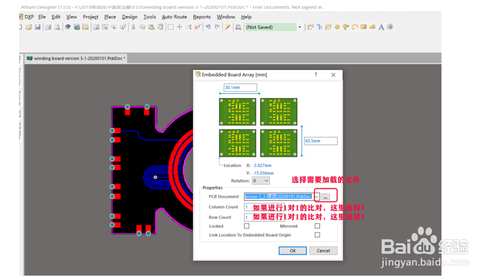Switch to winding board version PcbDoc tab
The width and height of the screenshot is (496, 279).
click(76, 58)
